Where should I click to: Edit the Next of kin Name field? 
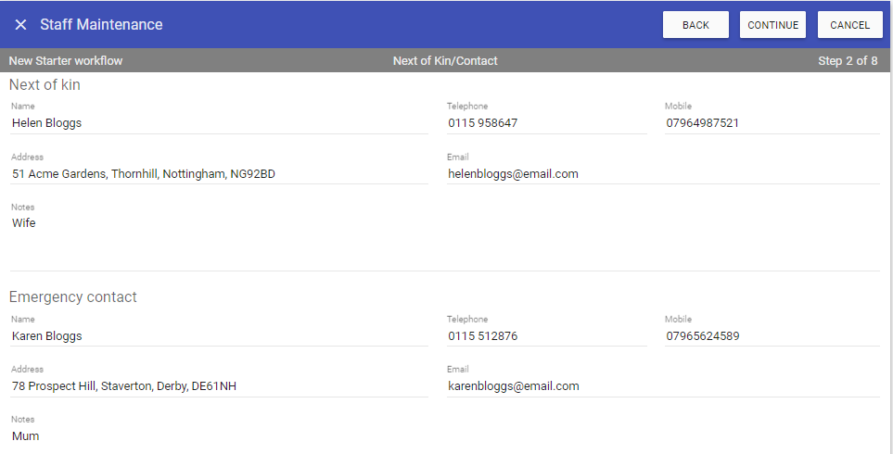coord(218,122)
